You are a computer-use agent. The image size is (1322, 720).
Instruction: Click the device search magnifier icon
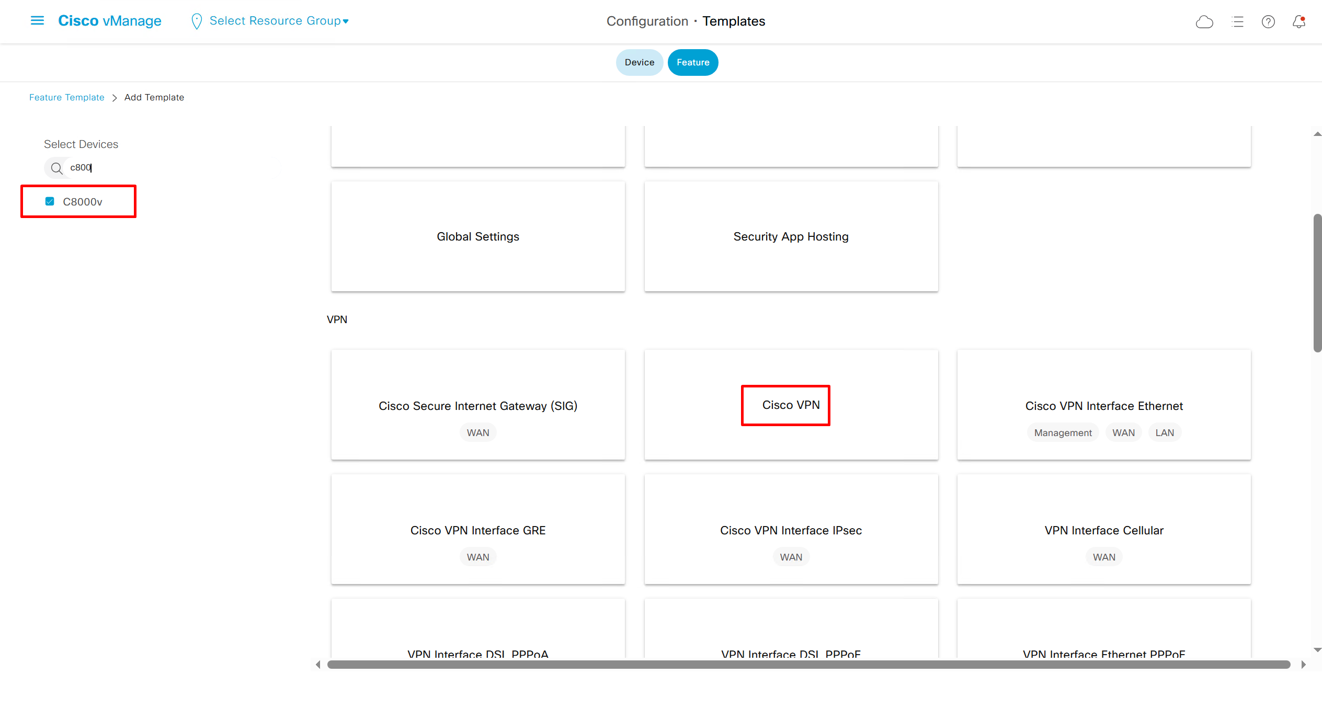click(56, 168)
